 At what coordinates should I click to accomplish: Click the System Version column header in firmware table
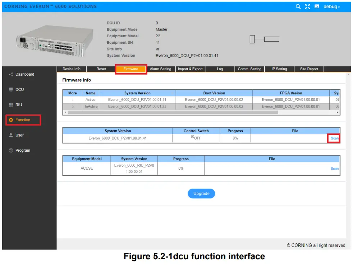(x=137, y=93)
